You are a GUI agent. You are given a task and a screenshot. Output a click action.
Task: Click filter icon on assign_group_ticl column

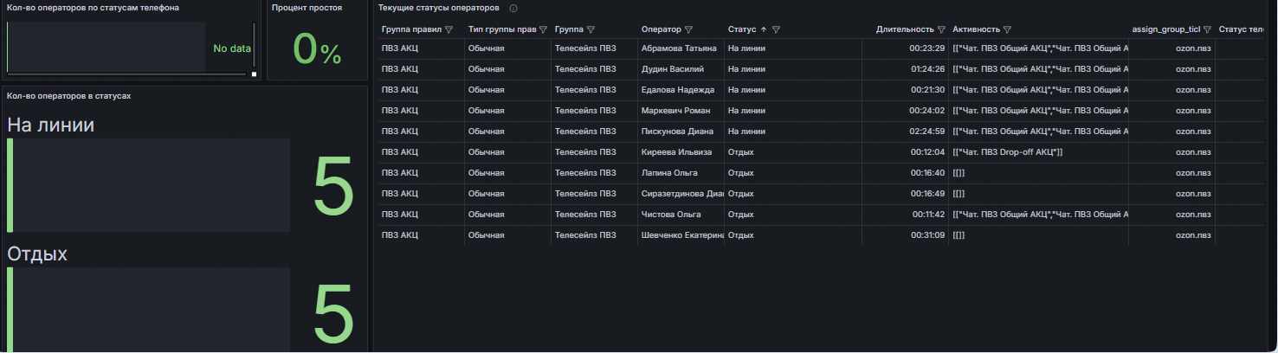(x=1207, y=29)
